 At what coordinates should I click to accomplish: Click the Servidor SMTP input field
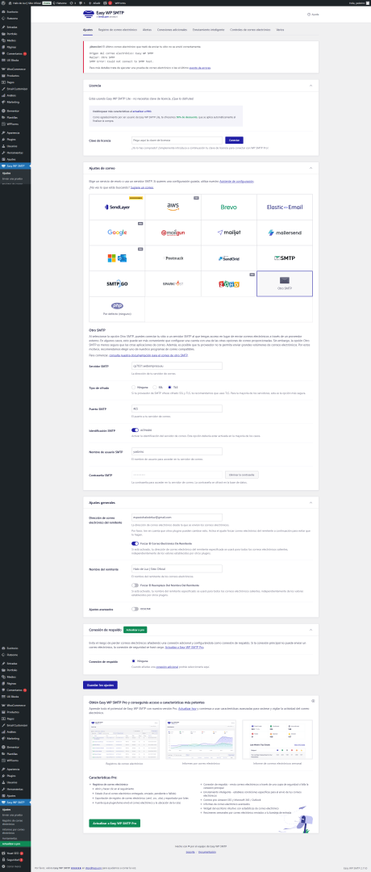[x=177, y=366]
